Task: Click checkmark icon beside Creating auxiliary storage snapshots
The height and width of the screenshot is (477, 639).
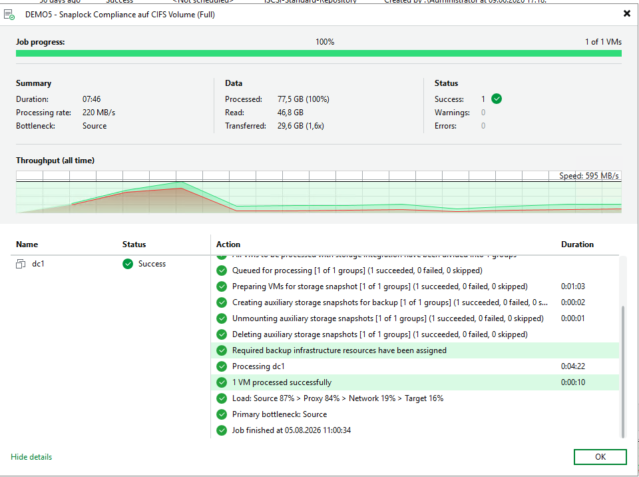Action: pyautogui.click(x=222, y=302)
